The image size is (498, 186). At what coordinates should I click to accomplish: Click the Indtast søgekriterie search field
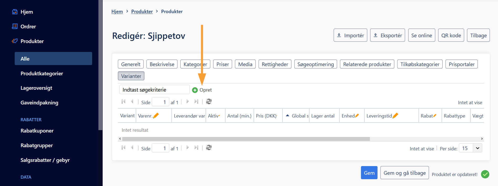(154, 90)
